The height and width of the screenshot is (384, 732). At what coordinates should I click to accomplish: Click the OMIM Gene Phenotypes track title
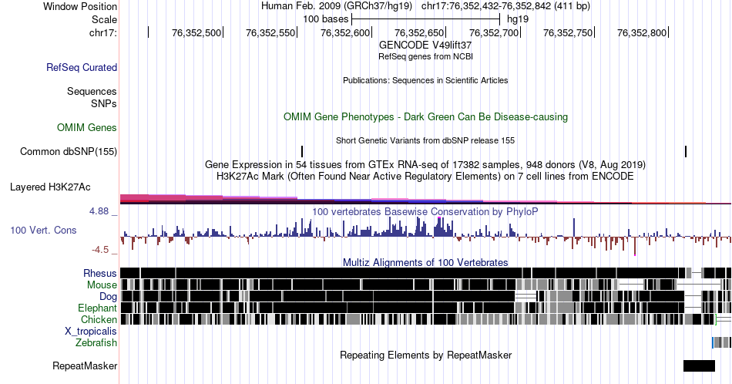(x=425, y=116)
